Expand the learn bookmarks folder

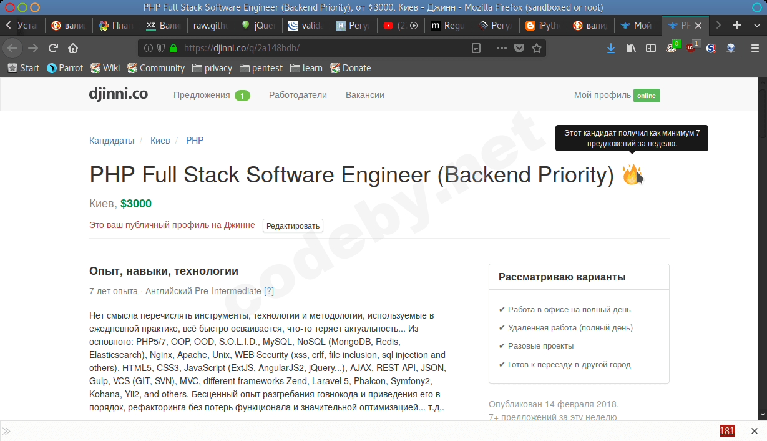(x=306, y=68)
